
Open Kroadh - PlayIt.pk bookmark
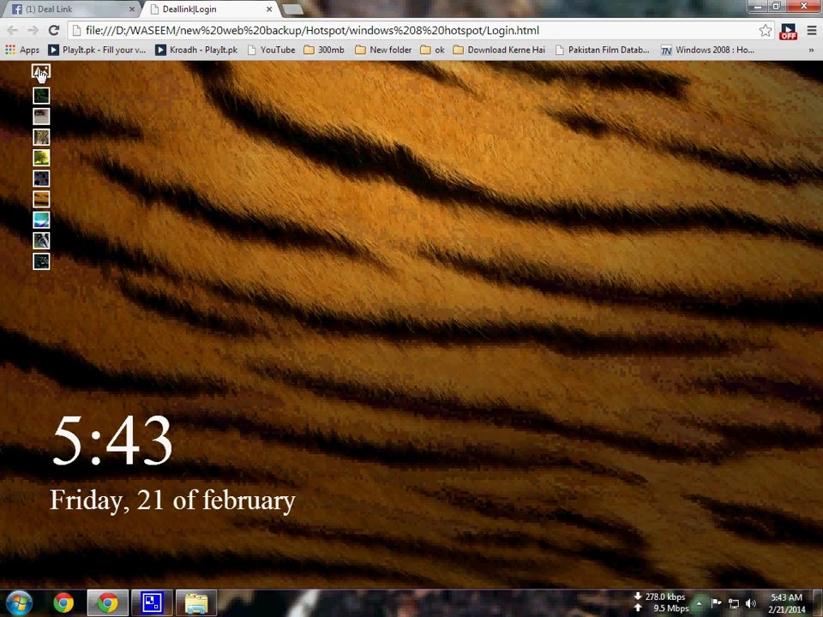click(196, 50)
